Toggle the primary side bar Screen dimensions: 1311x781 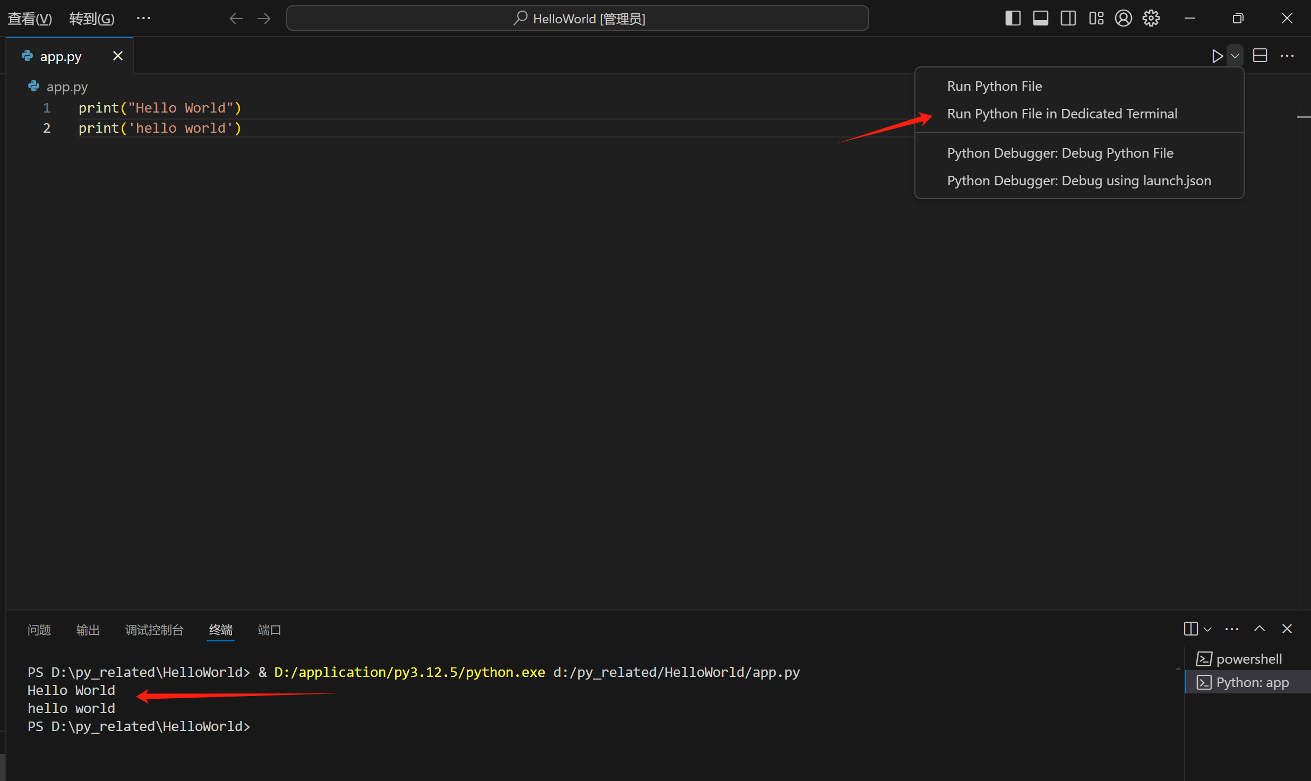1013,19
